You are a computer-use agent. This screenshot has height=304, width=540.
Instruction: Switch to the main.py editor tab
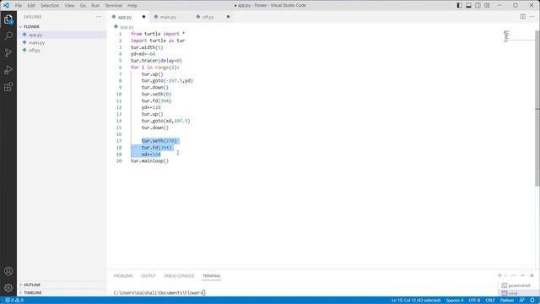(168, 17)
